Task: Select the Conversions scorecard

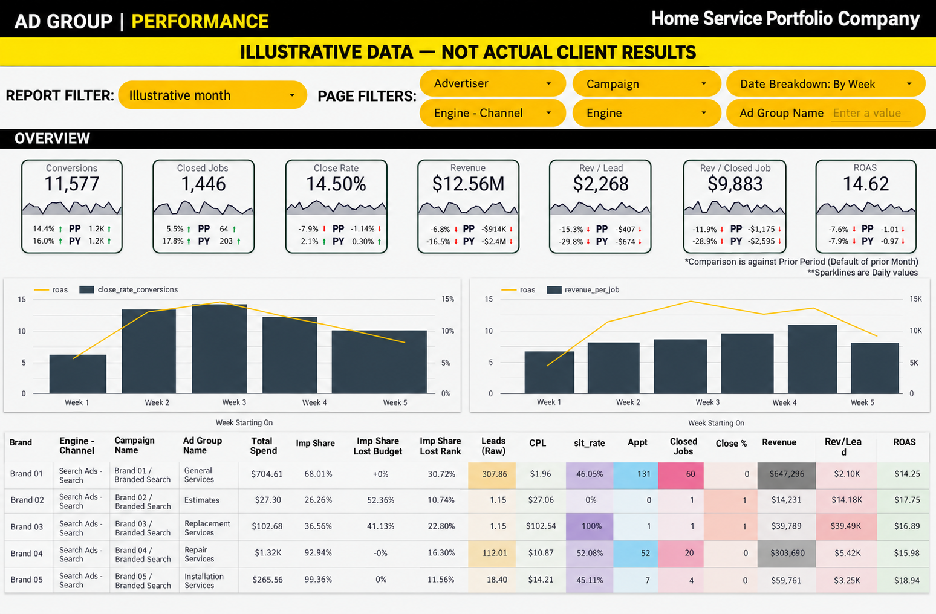Action: point(72,206)
